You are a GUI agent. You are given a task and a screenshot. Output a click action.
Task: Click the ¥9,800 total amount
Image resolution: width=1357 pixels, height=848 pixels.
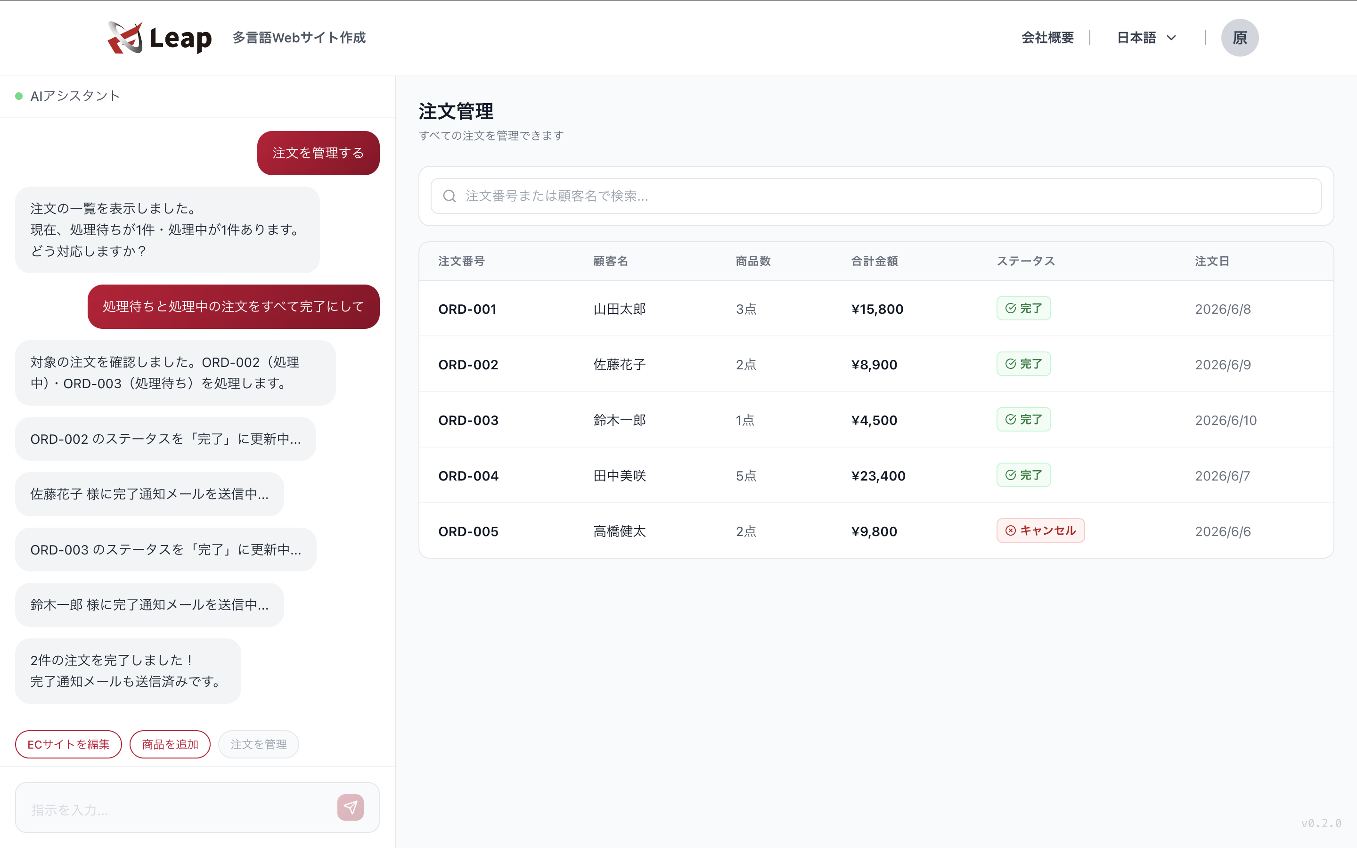tap(874, 531)
